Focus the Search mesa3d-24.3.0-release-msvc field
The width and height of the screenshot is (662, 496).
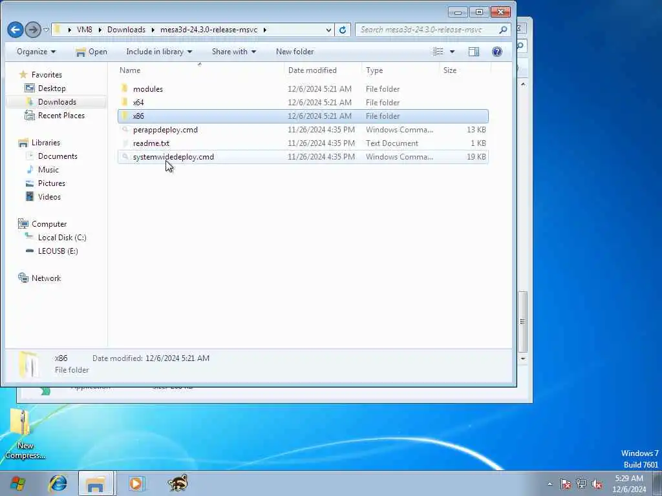pos(427,30)
